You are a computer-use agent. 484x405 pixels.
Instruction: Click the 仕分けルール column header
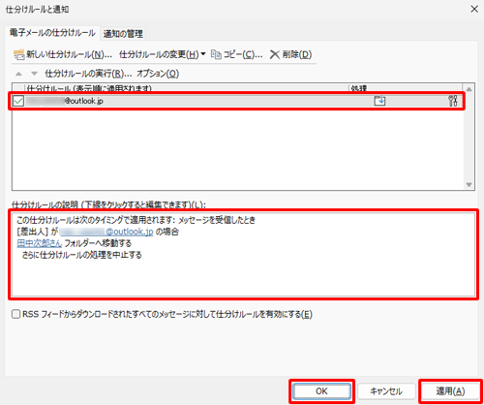[x=187, y=88]
